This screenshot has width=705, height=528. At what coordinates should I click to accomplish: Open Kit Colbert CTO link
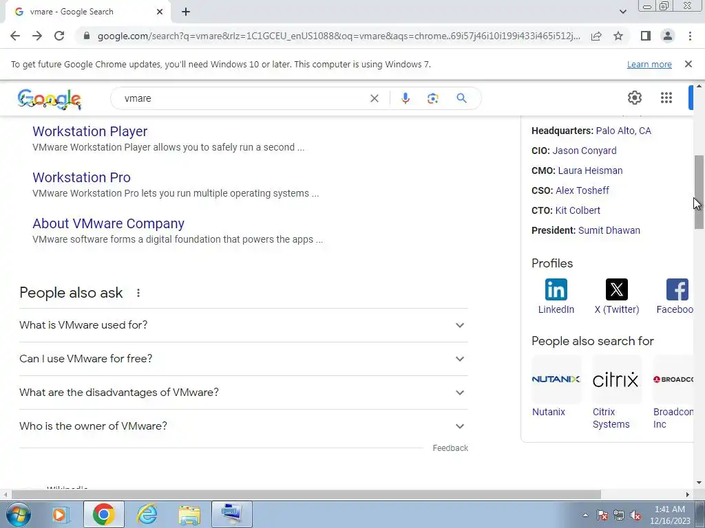pyautogui.click(x=578, y=210)
